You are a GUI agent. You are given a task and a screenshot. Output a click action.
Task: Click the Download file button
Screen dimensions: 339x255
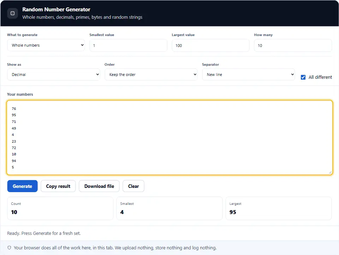pyautogui.click(x=99, y=186)
